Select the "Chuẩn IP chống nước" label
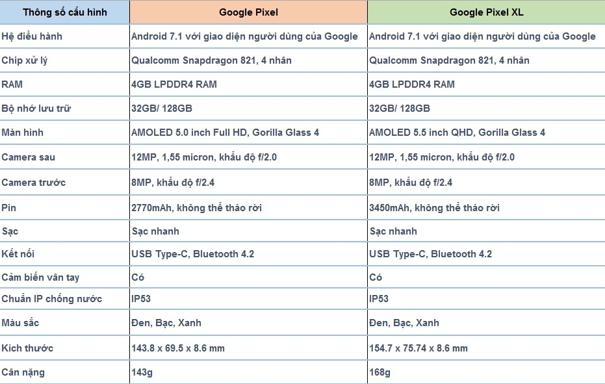This screenshot has height=384, width=605. click(x=52, y=299)
